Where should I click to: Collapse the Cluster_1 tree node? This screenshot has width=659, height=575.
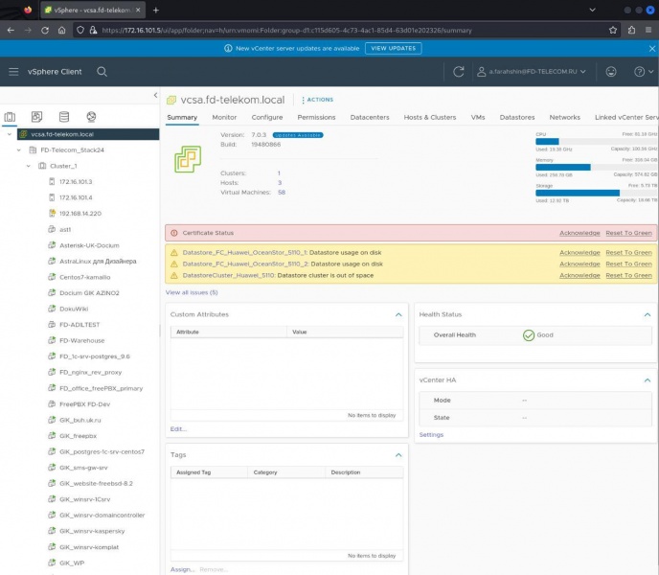tap(28, 166)
